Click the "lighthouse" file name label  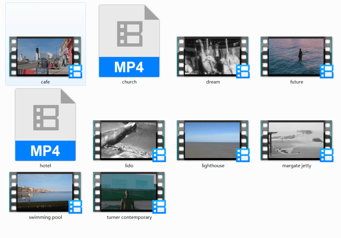213,166
